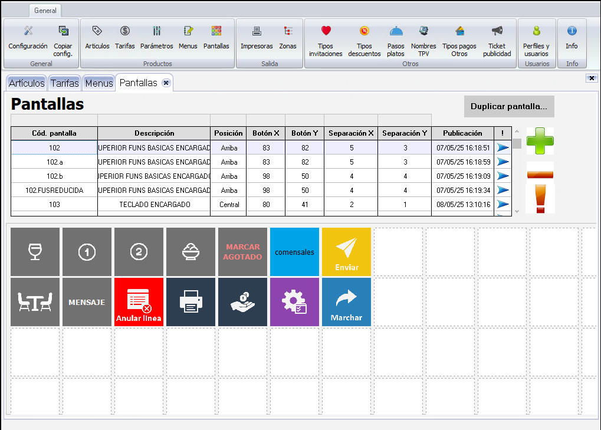Viewport: 601px width, 430px height.
Task: Click the publish arrow for row 103
Action: pos(503,204)
